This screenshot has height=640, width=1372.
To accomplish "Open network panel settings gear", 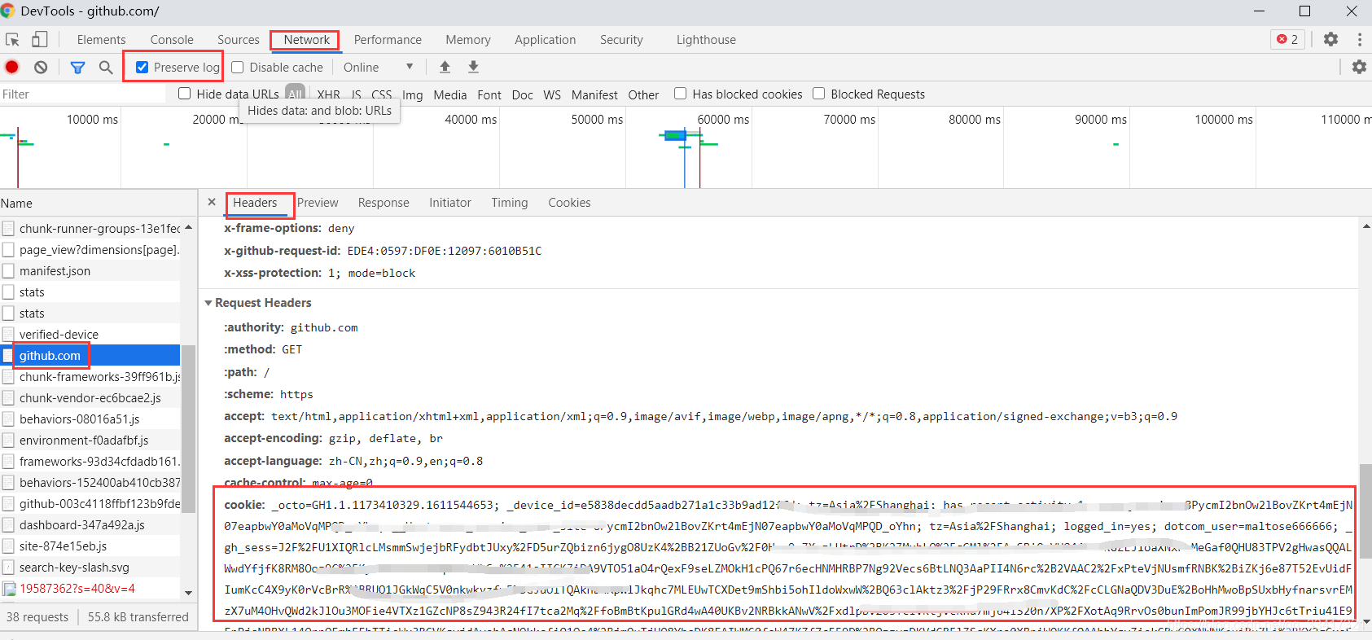I will click(x=1359, y=67).
